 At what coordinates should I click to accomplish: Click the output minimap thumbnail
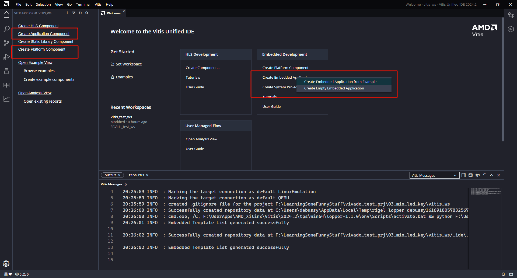486,191
